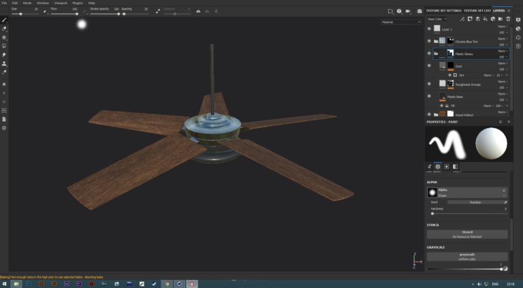Click the Stencil resource button
The image size is (523, 288).
point(467,234)
